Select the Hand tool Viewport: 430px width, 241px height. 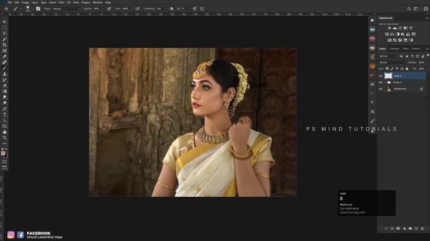[5, 132]
